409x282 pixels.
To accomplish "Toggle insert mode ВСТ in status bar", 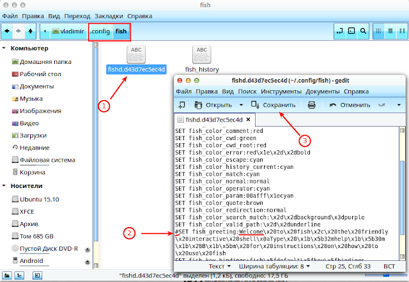I will pos(389,266).
